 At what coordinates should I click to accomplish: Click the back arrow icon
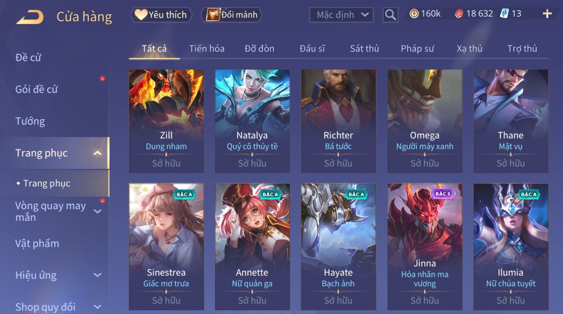pos(30,17)
